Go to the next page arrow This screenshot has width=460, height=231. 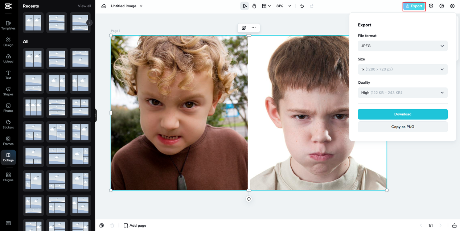point(440,226)
